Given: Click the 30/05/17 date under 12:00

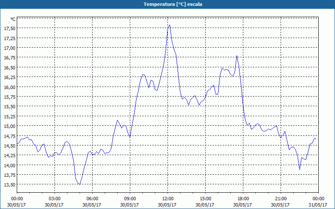Looking at the screenshot, I should click(x=168, y=205).
